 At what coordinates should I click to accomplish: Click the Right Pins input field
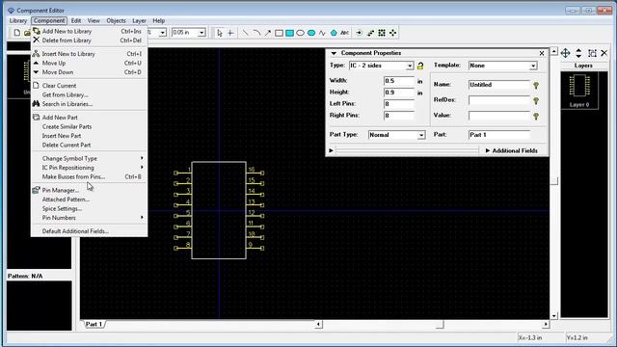point(399,116)
